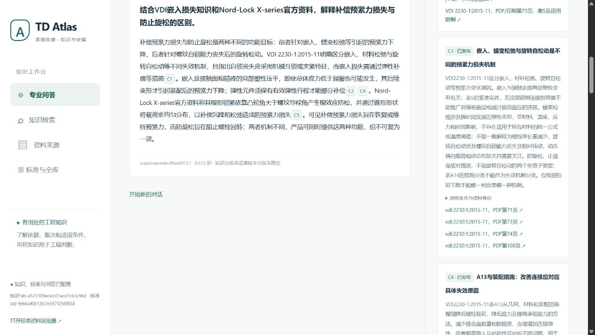
Task: Click the 'C4 · 已发布' badge in right panel
Action: coord(460,277)
